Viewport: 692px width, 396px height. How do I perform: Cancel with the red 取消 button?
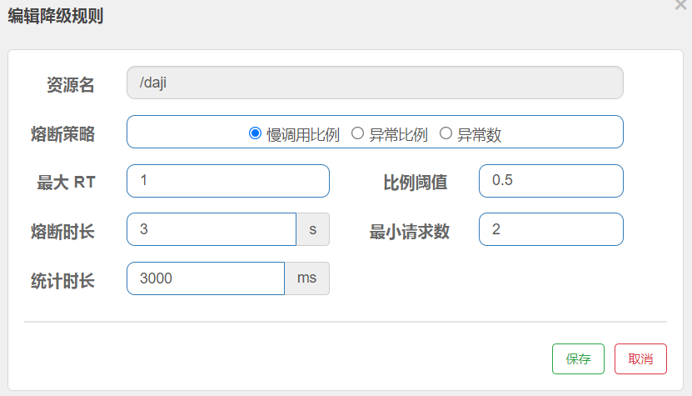(640, 359)
